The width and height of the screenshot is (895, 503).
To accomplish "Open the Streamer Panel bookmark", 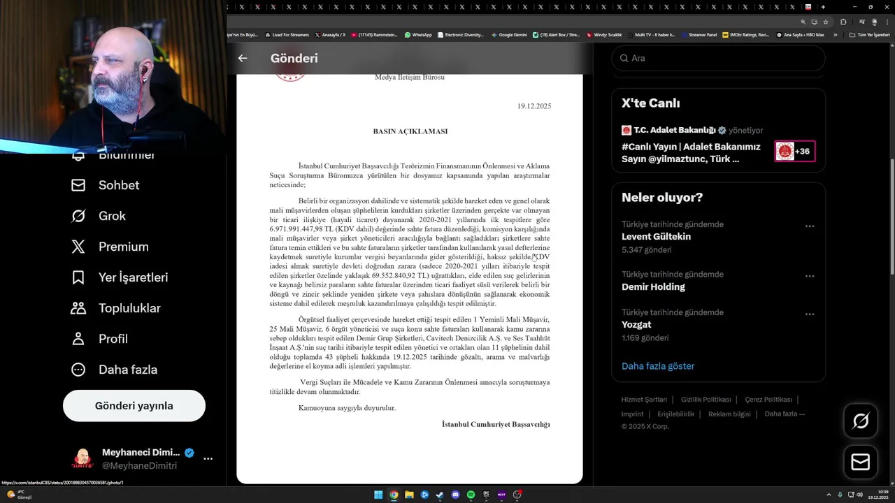I will pos(699,34).
